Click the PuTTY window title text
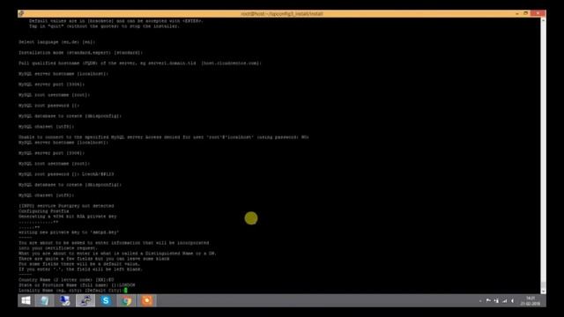 [282, 14]
